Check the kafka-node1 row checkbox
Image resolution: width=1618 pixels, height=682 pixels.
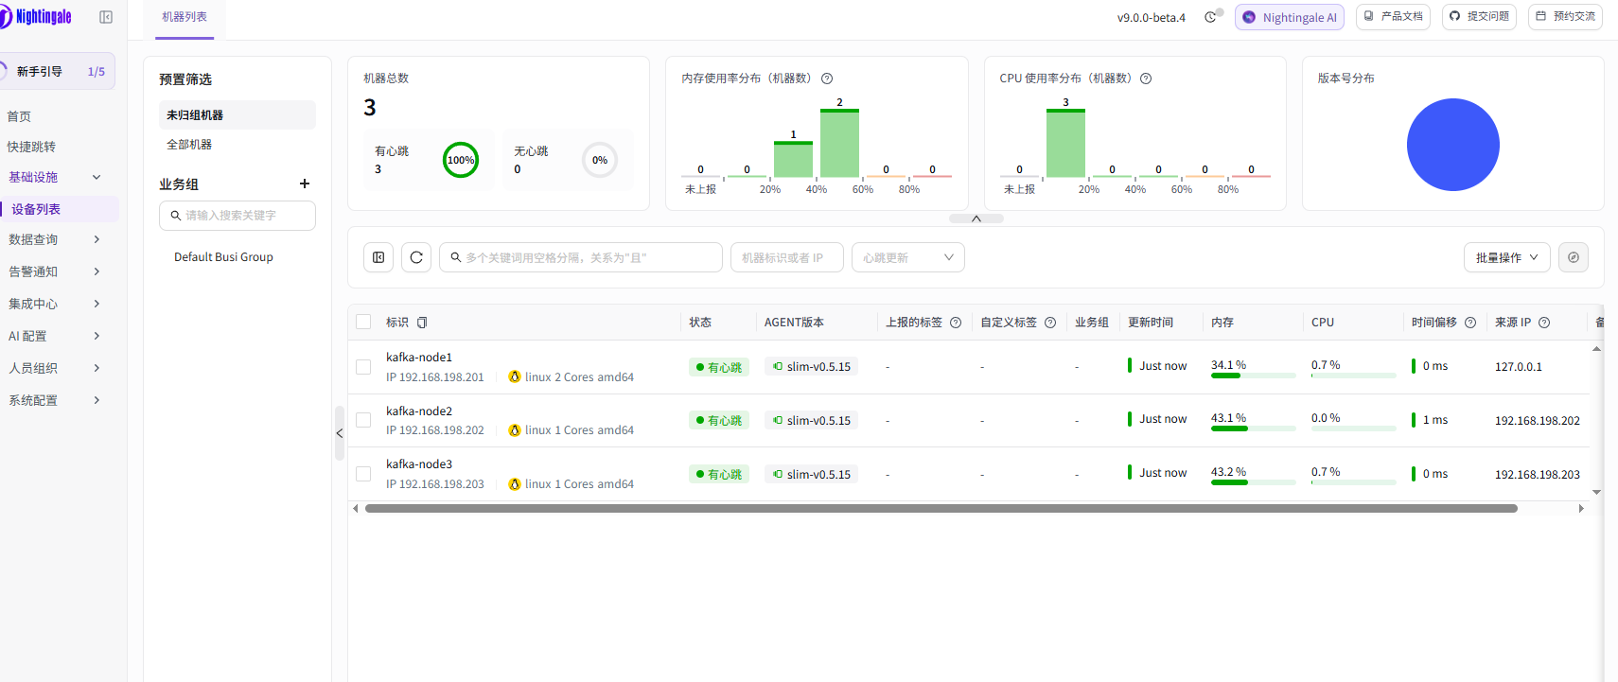click(x=363, y=367)
